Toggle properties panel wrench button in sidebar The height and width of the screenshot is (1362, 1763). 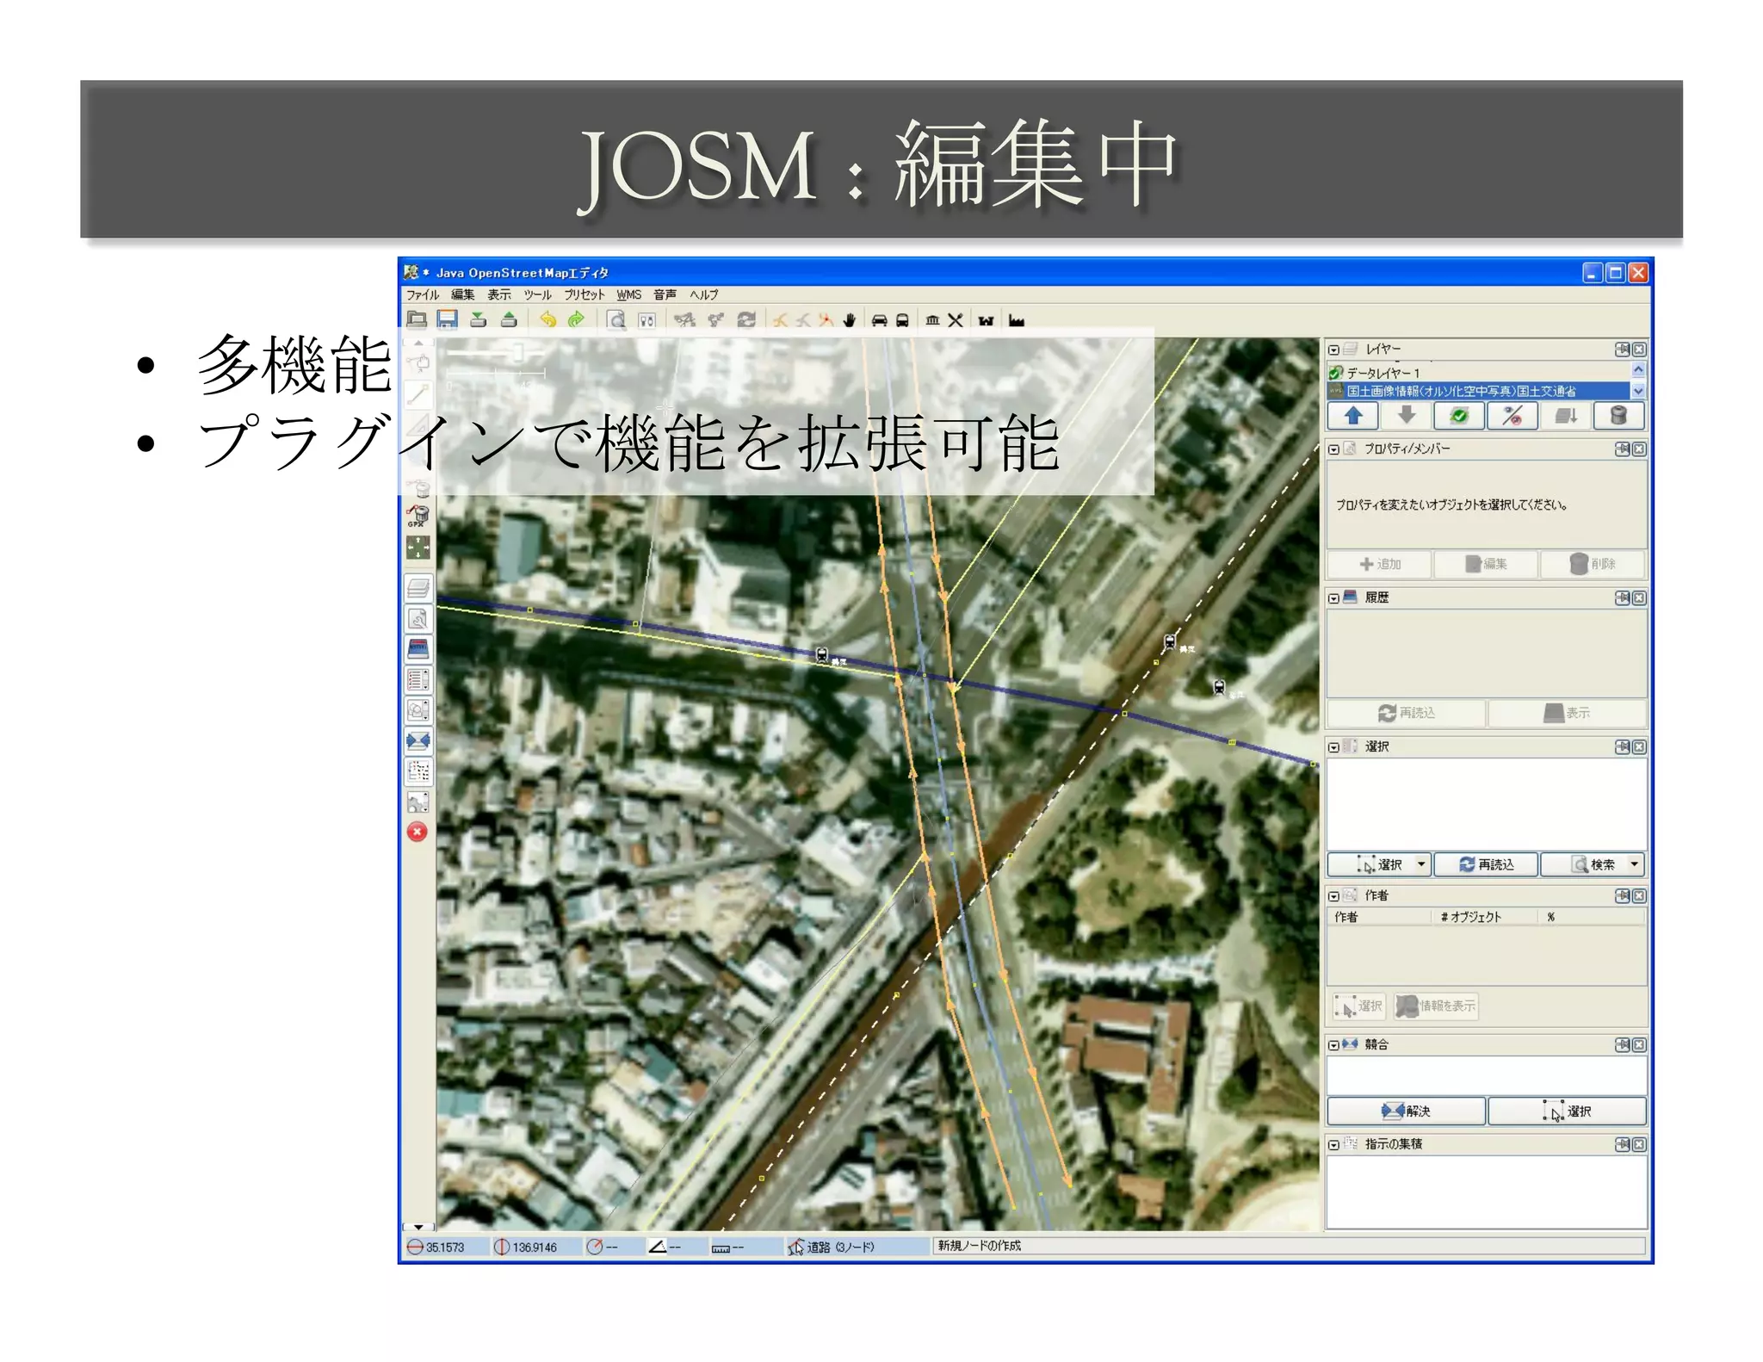pyautogui.click(x=418, y=619)
